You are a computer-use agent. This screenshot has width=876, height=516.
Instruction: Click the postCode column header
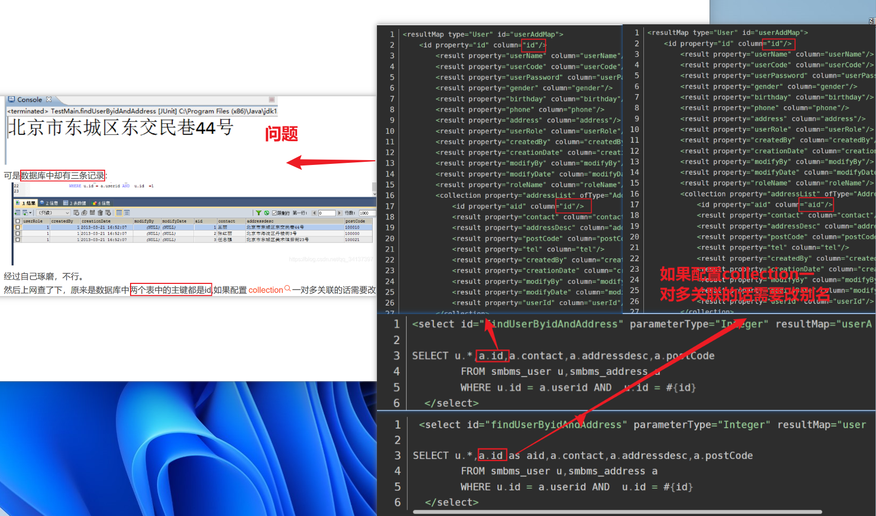[358, 221]
